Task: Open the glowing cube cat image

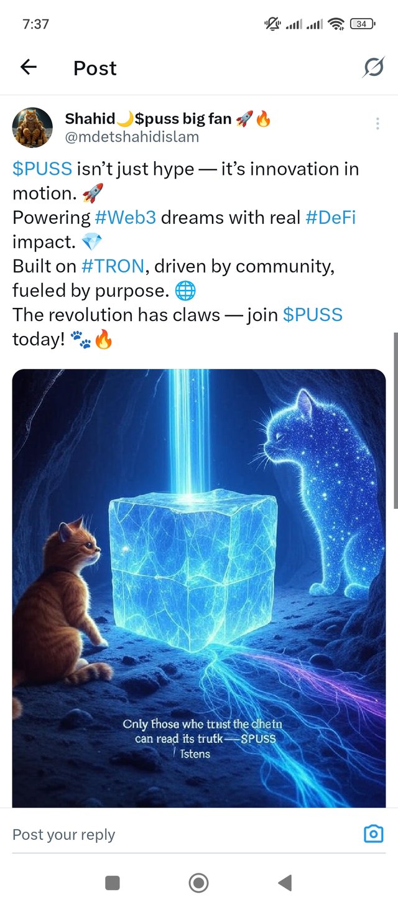Action: coord(199,588)
